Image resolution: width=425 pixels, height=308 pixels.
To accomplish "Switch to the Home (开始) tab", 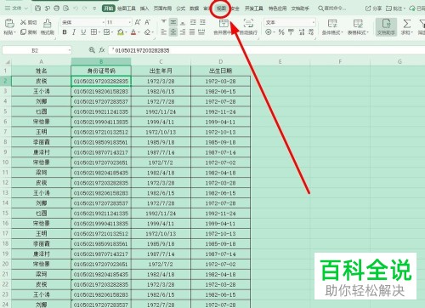I will 109,9.
